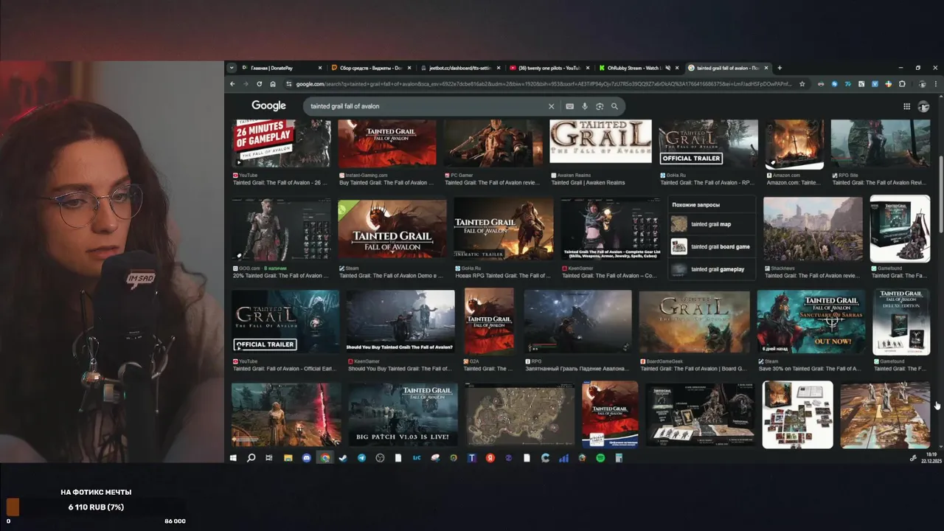The width and height of the screenshot is (944, 531).
Task: Go back to the previous page
Action: [232, 84]
